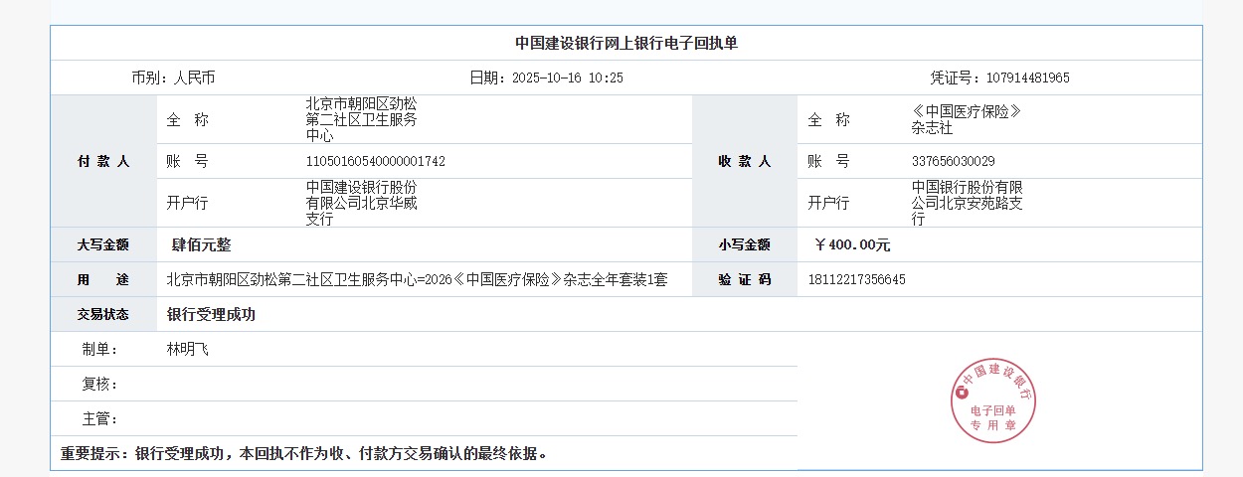Click the preparer name 林明飞
1243x477 pixels.
tap(187, 349)
